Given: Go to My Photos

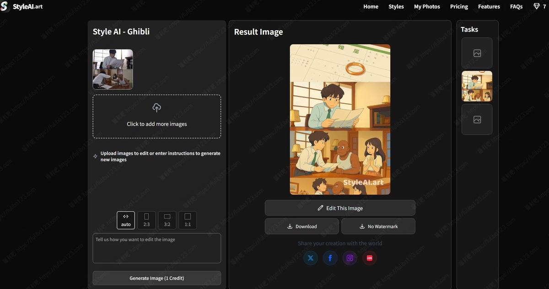Looking at the screenshot, I should click(427, 6).
